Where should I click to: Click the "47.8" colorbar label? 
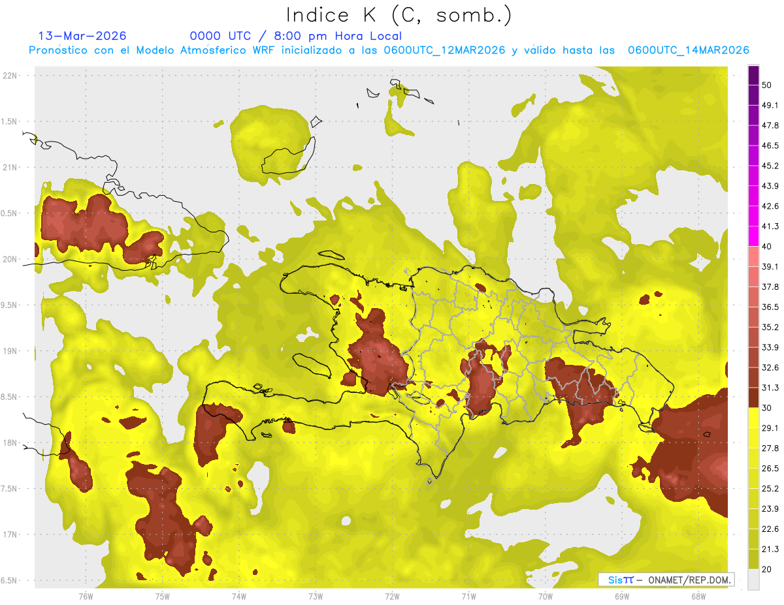[770, 126]
